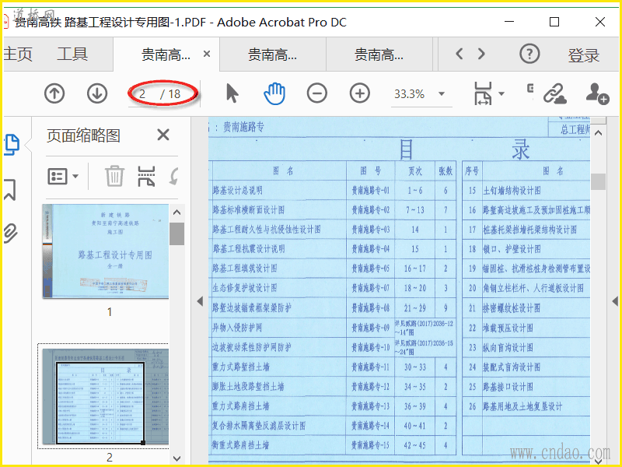Select page 1 cover thumbnail
This screenshot has width=622, height=467.
click(106, 251)
